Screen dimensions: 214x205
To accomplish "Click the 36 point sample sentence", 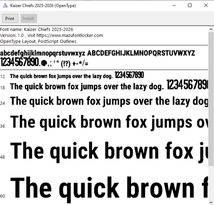I will (x=109, y=122).
